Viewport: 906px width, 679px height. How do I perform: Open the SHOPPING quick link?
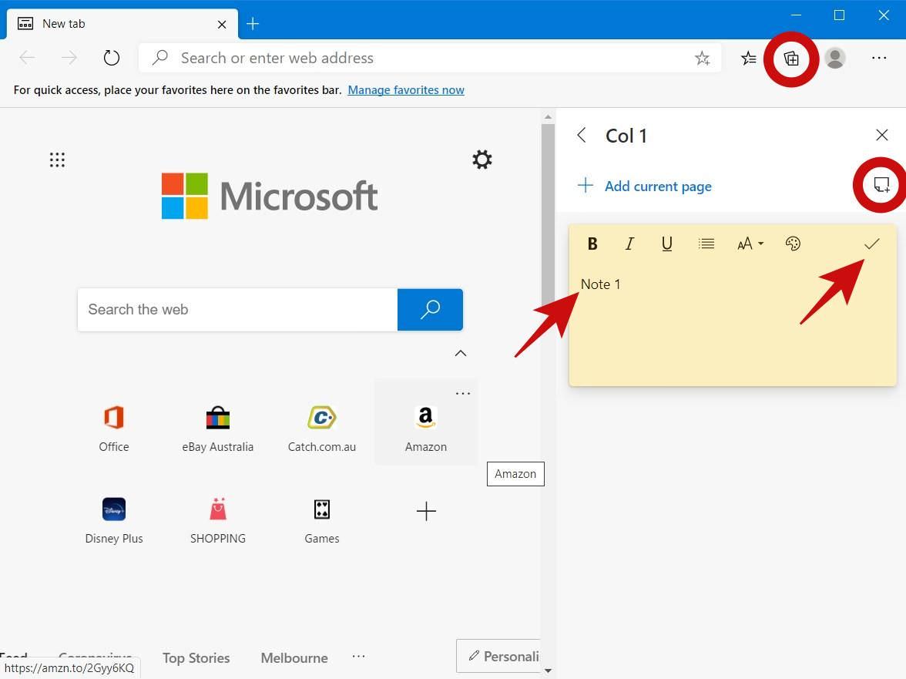coord(218,520)
